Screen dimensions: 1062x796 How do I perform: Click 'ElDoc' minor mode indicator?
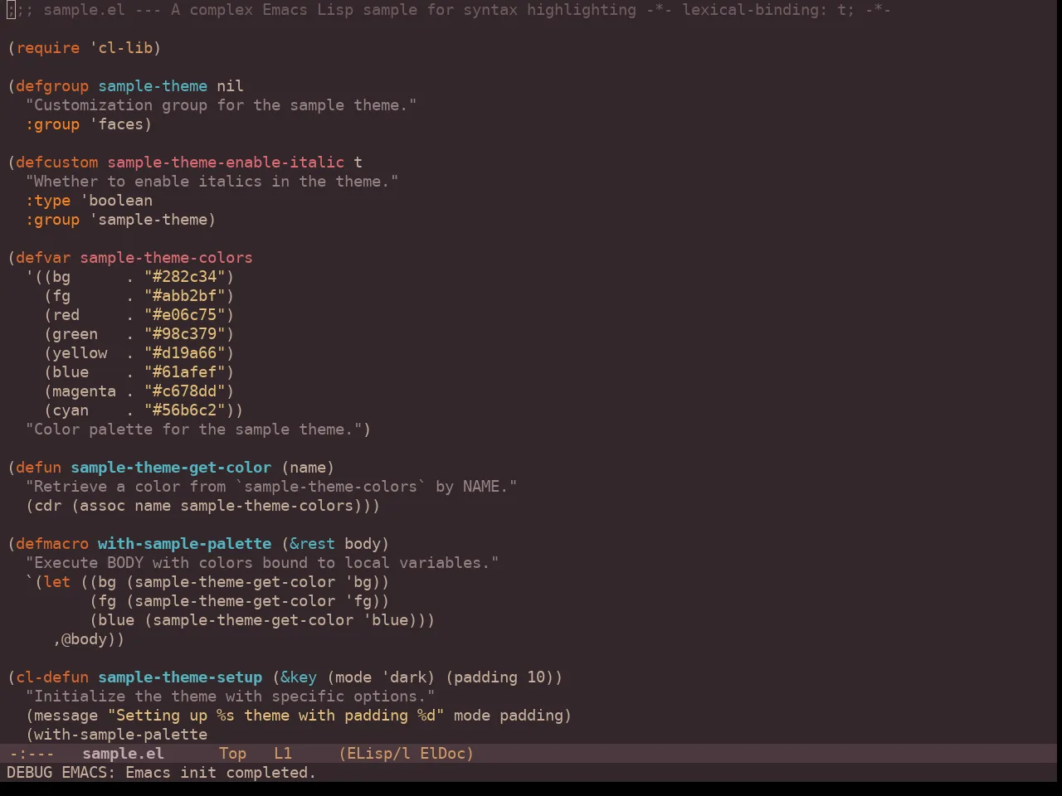[442, 754]
